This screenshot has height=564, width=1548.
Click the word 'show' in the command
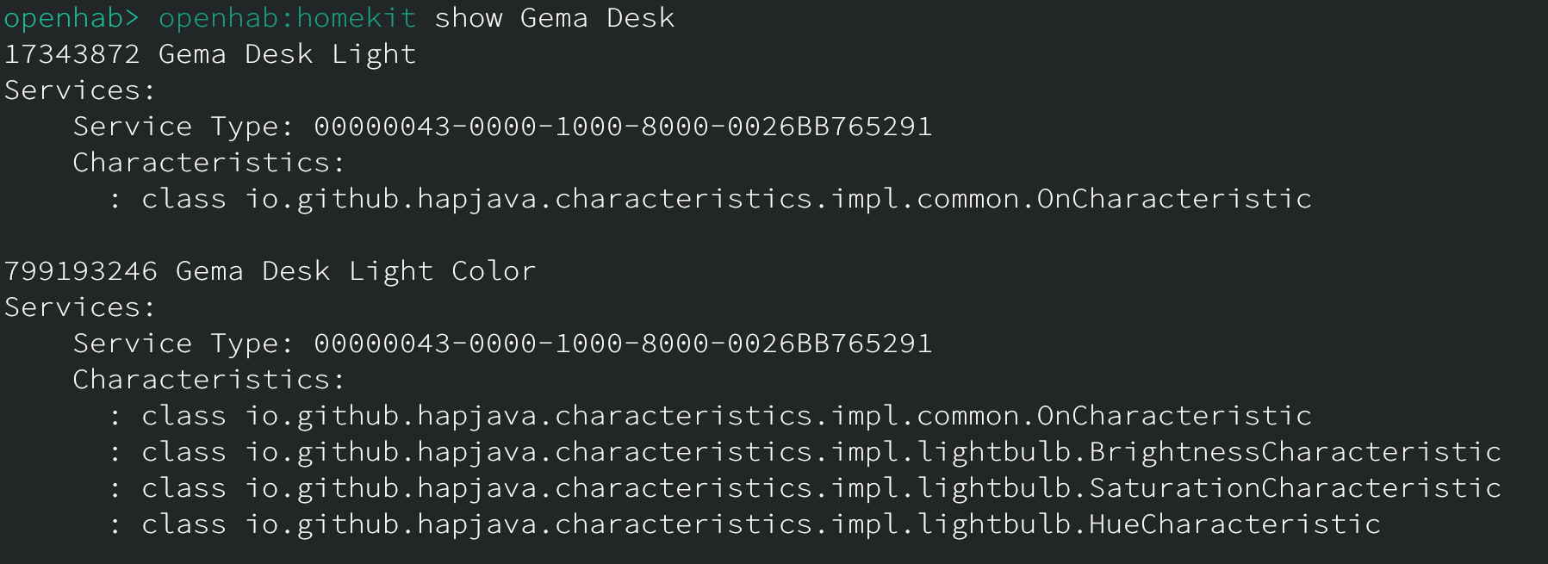[x=468, y=18]
